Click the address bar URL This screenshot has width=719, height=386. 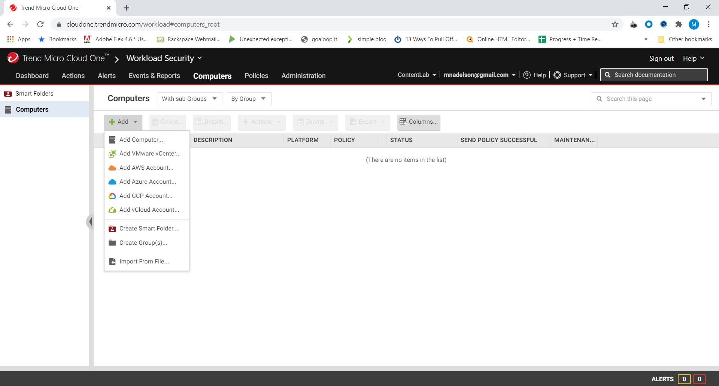[143, 24]
